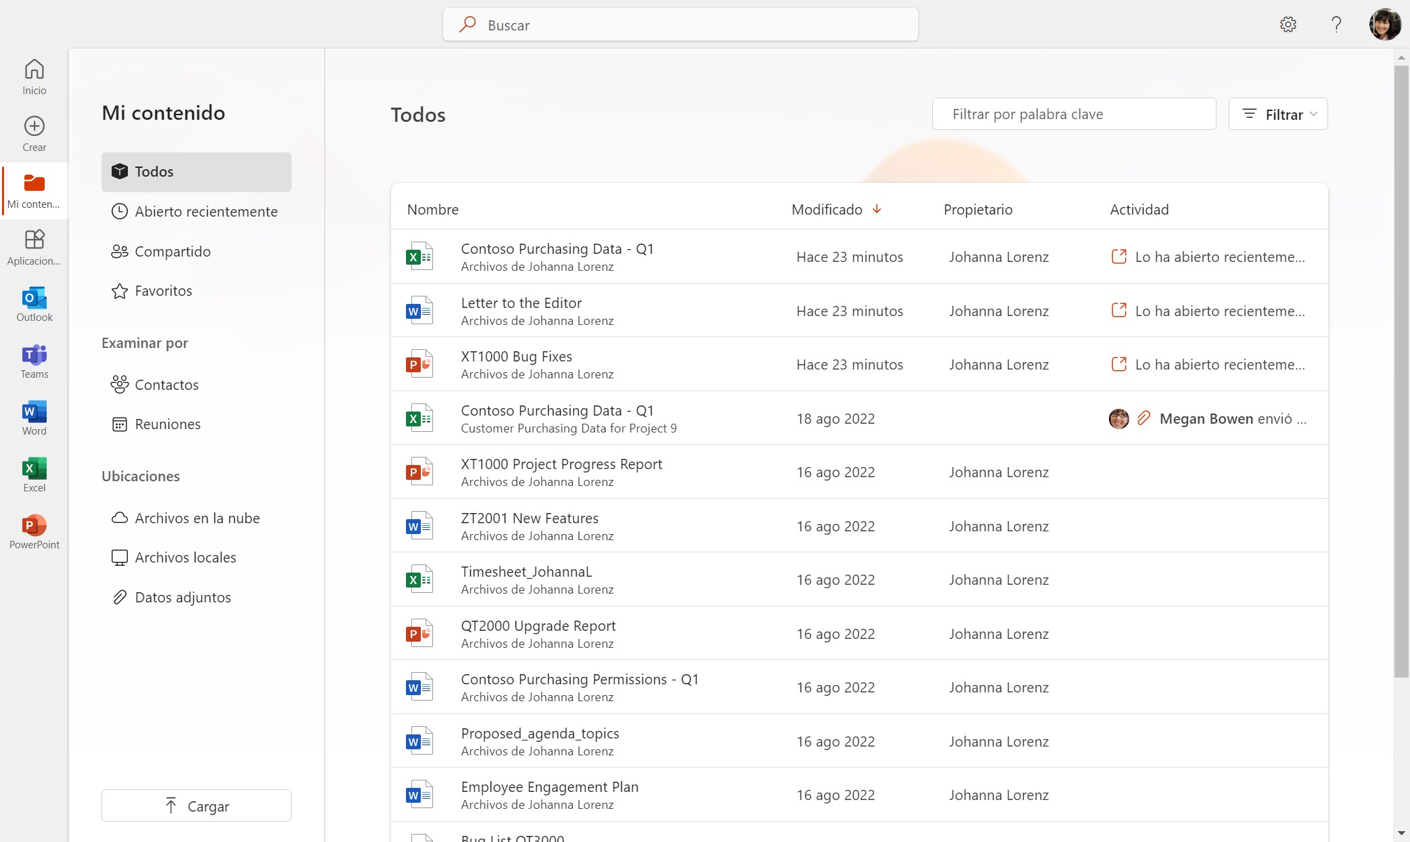Open the Filtrar dropdown
Image resolution: width=1410 pixels, height=842 pixels.
[1277, 114]
